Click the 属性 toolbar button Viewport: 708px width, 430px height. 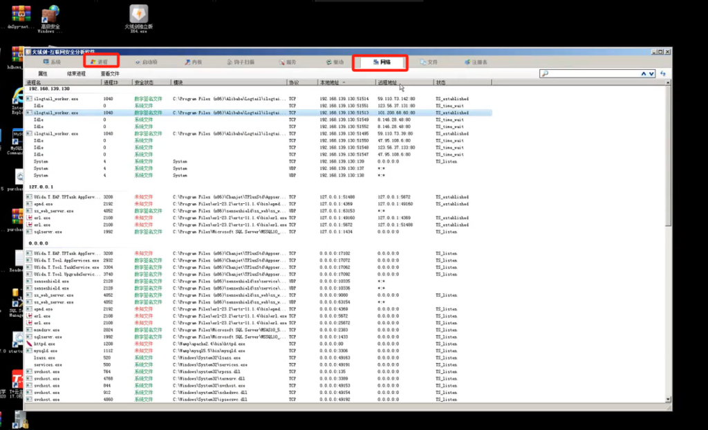(42, 73)
